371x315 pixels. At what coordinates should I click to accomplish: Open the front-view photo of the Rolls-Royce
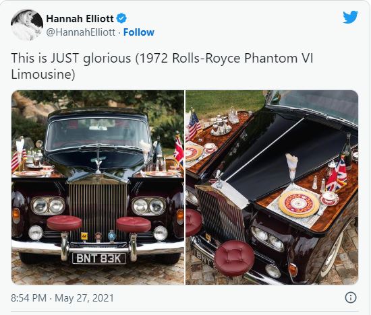98,187
